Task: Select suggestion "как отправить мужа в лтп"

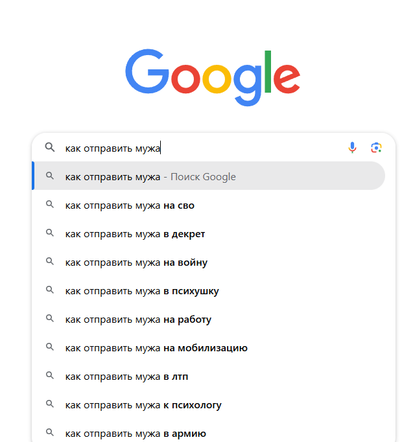Action: (126, 377)
